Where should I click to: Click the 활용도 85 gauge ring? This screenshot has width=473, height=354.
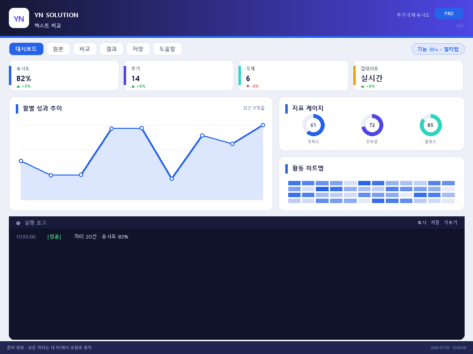[x=431, y=125]
